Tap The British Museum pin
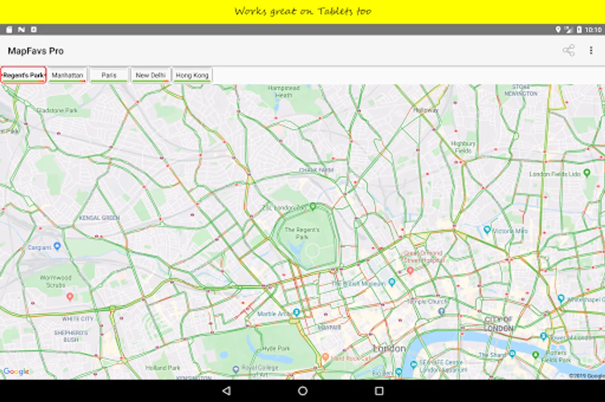605x402 pixels. tap(392, 282)
